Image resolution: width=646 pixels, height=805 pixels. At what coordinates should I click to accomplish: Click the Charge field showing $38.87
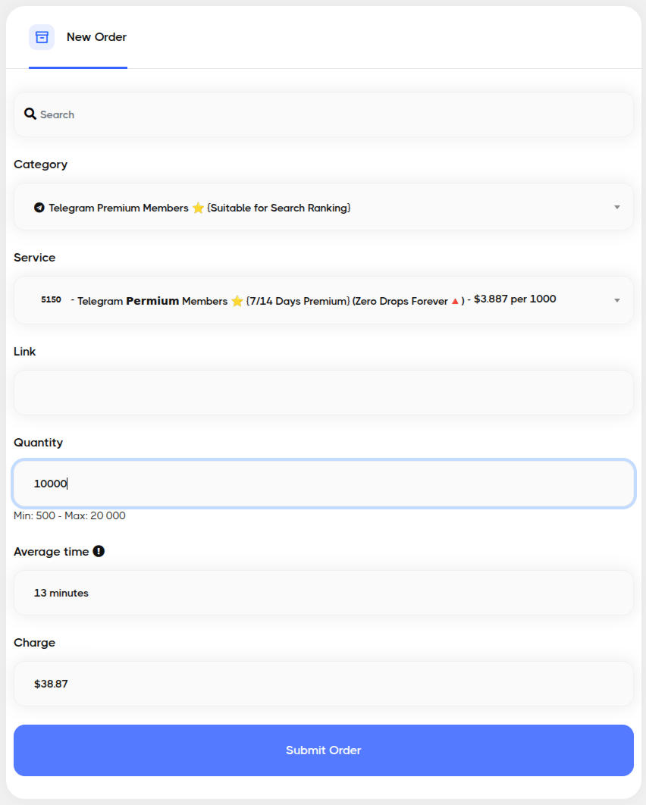tap(323, 684)
